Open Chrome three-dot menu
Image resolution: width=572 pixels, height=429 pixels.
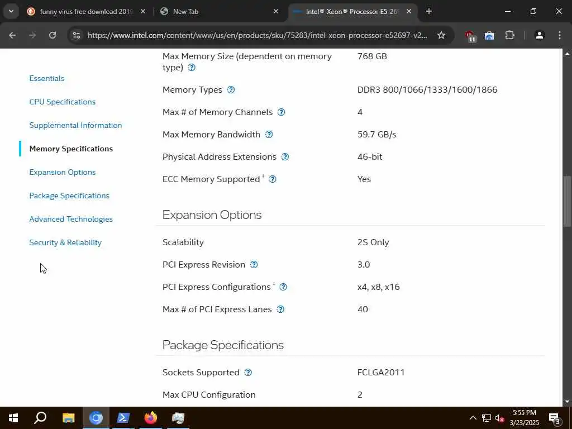click(560, 35)
